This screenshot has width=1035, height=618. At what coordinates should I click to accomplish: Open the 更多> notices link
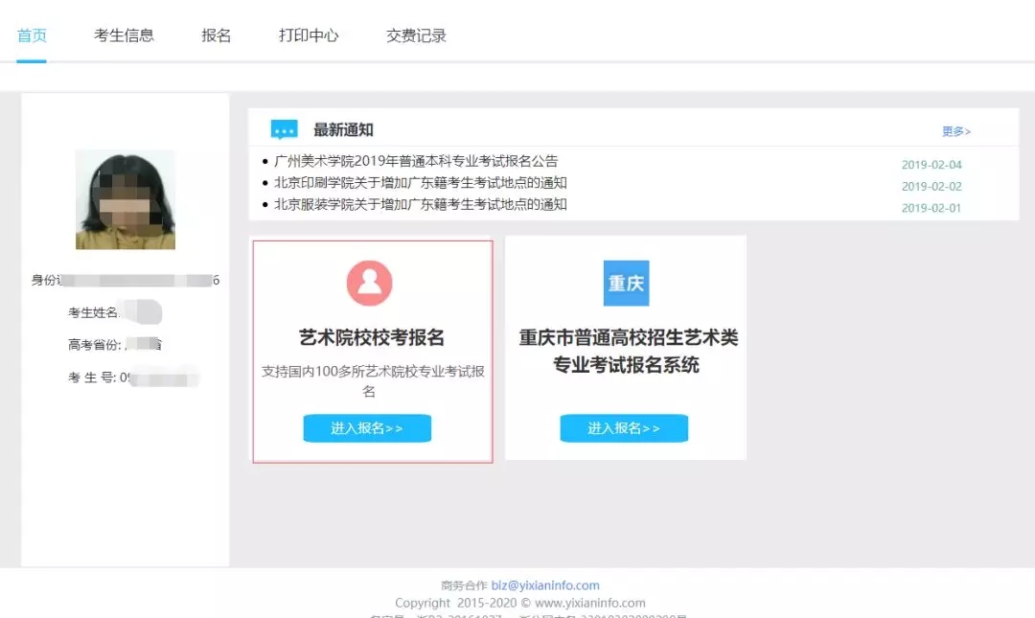[x=955, y=131]
